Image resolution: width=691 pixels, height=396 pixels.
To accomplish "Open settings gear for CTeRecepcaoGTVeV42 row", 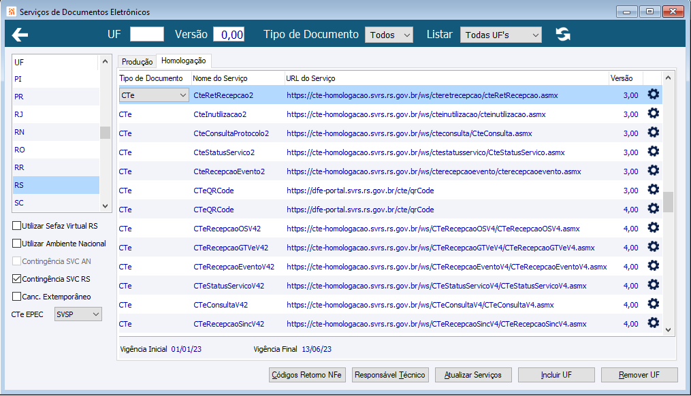I will pos(653,247).
